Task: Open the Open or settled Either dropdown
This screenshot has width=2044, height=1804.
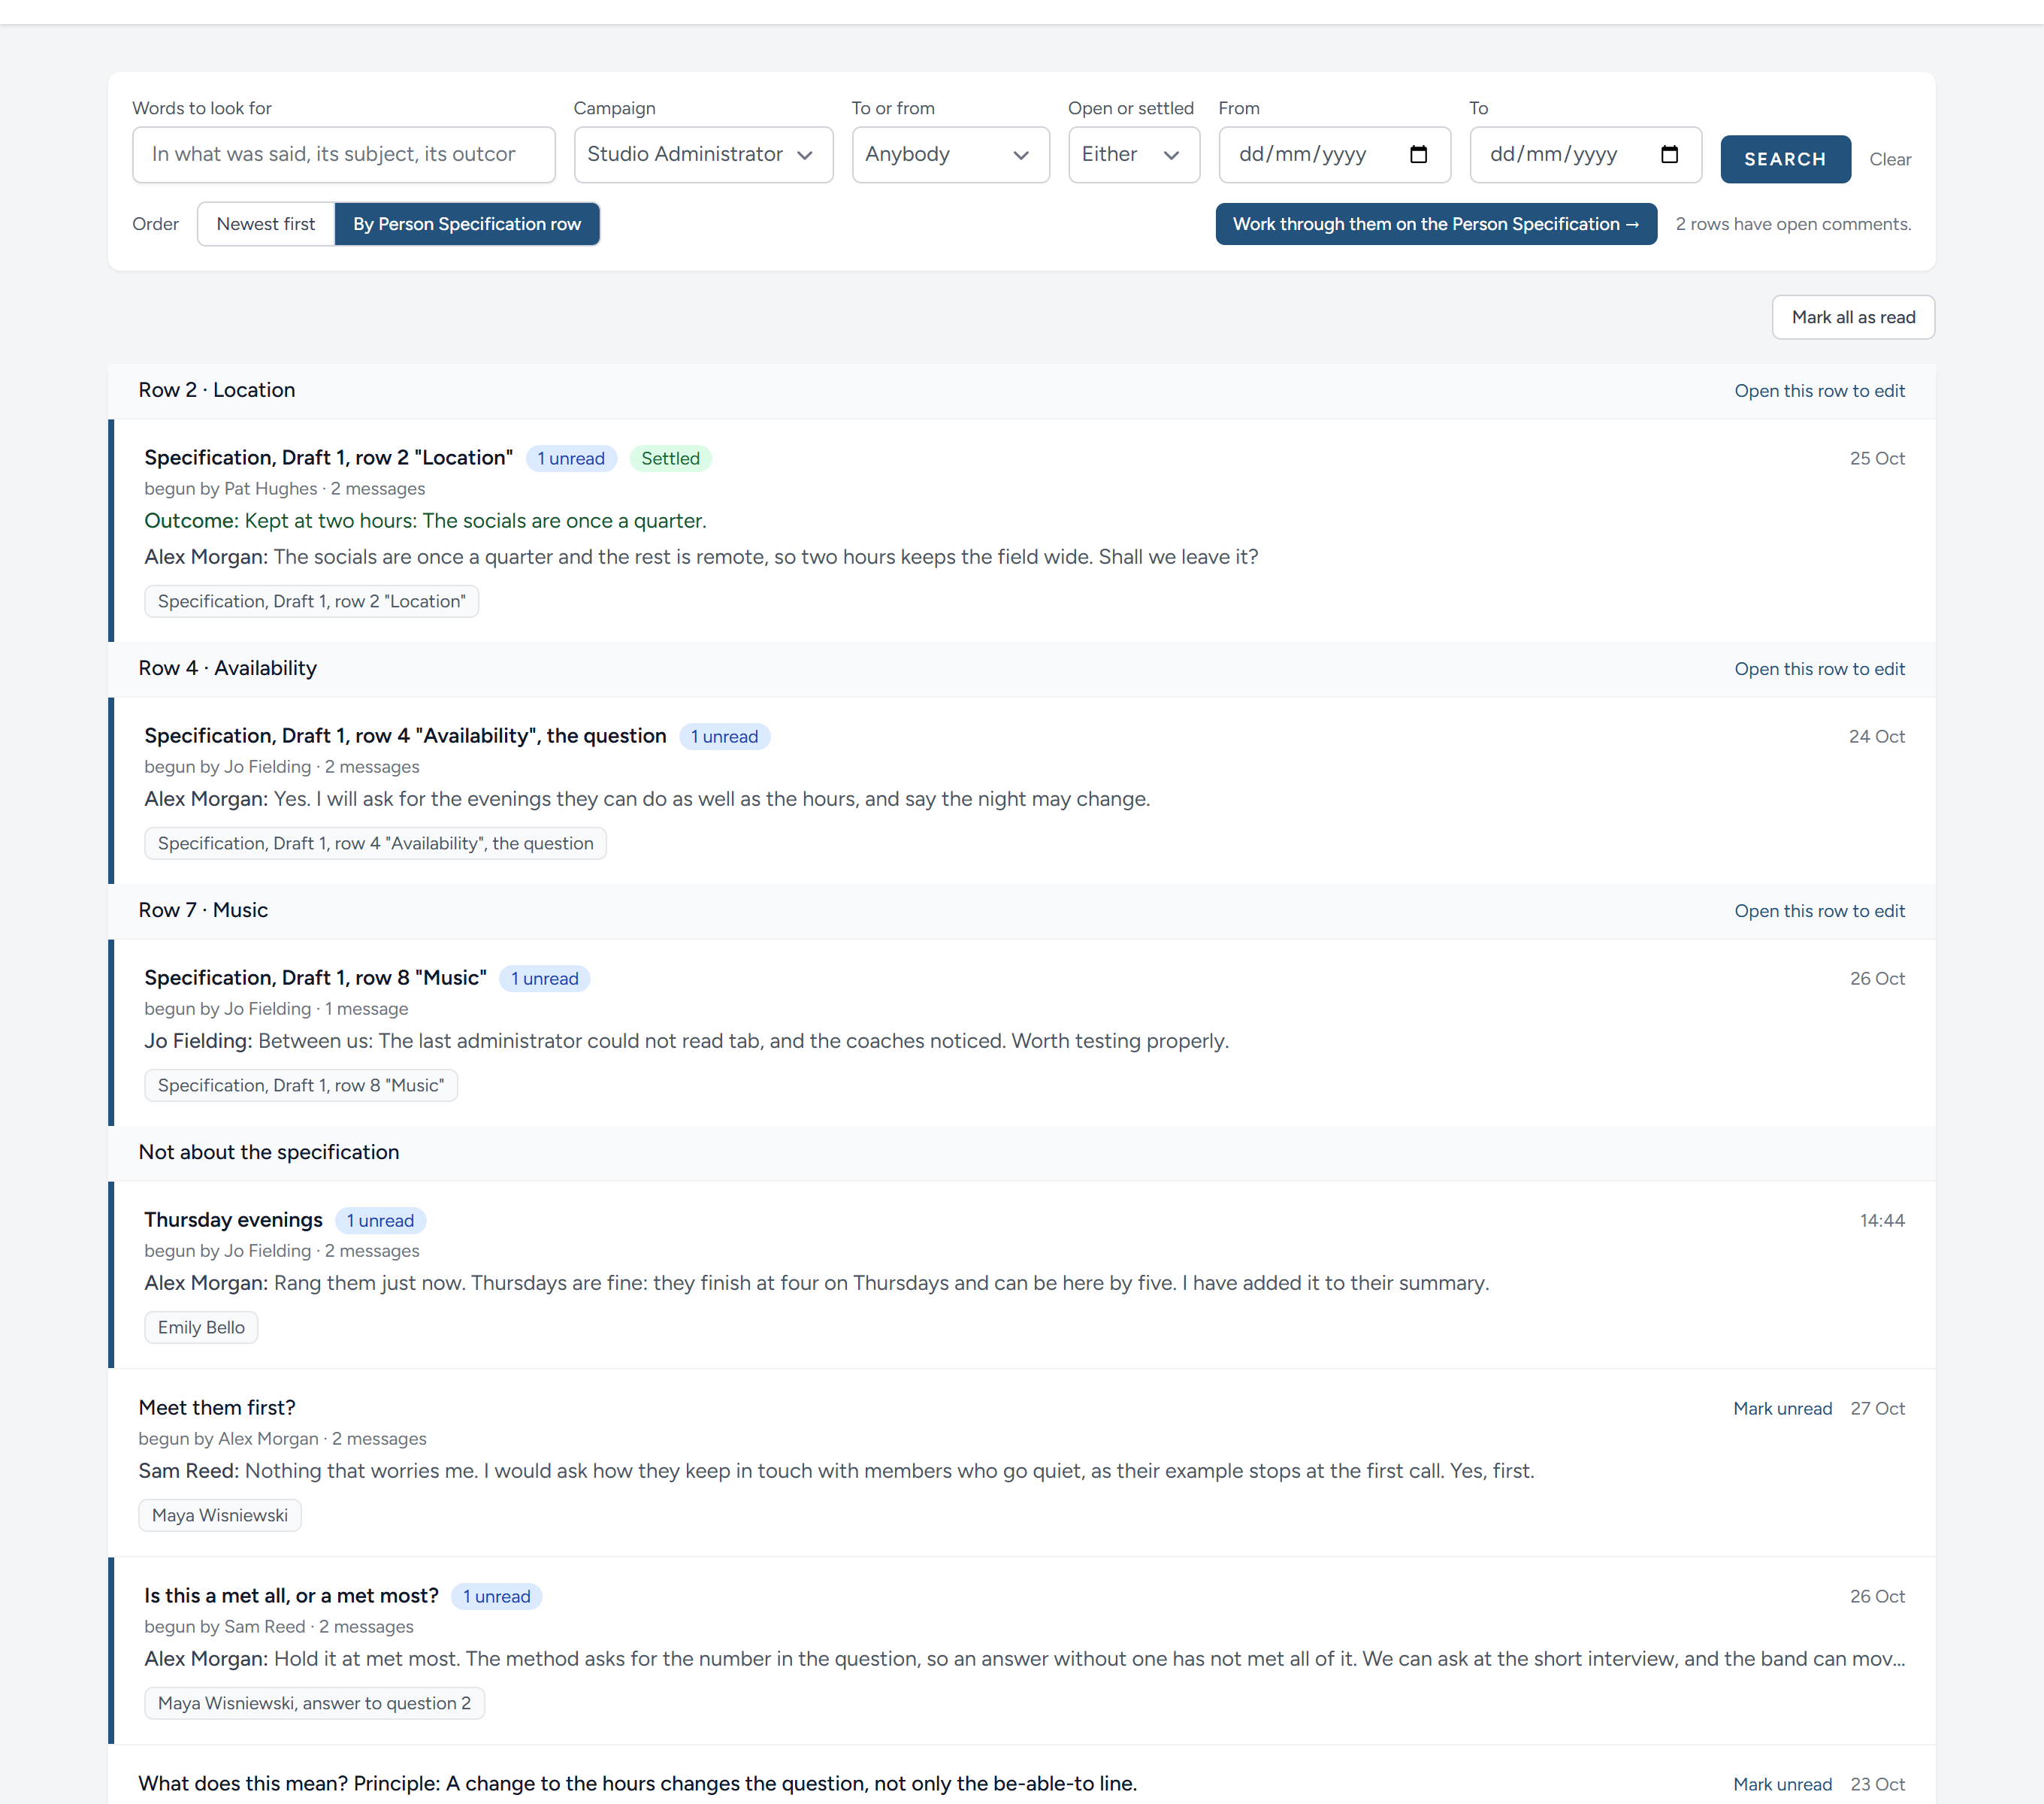Action: pos(1133,154)
